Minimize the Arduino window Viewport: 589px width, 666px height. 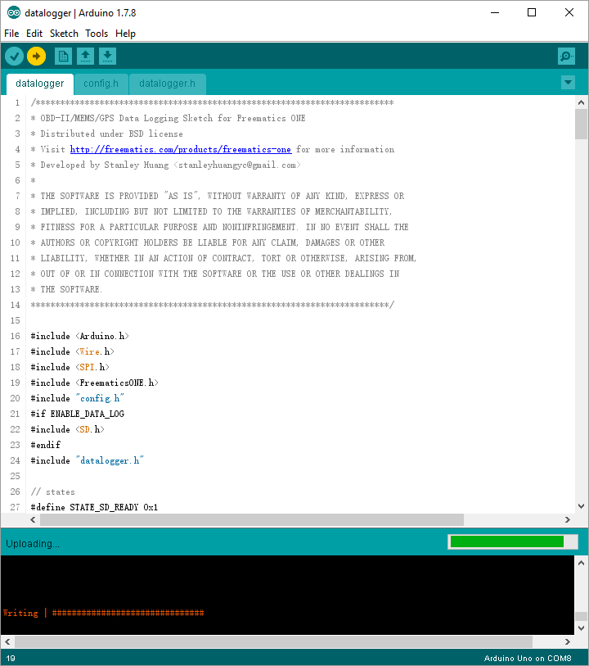494,13
